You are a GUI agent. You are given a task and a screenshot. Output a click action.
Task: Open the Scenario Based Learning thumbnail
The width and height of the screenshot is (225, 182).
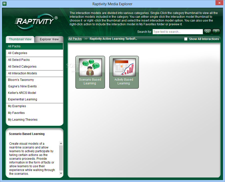[x=90, y=72]
